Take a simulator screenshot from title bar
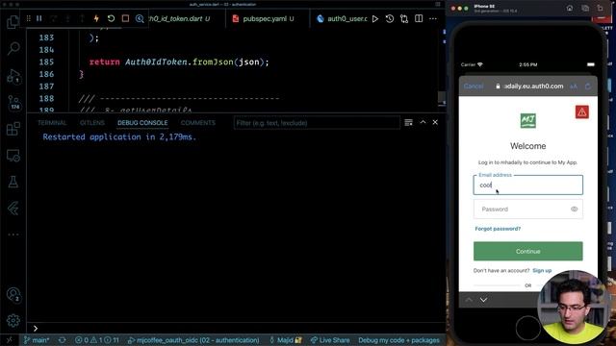 (585, 9)
